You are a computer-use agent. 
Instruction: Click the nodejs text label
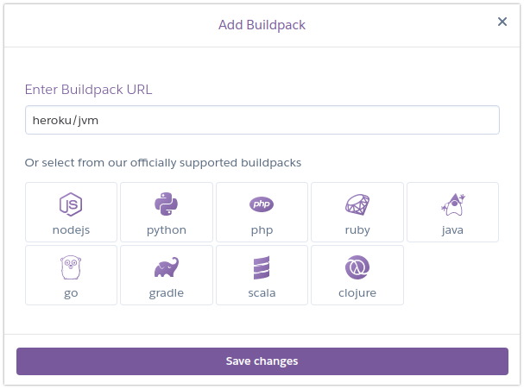71,230
